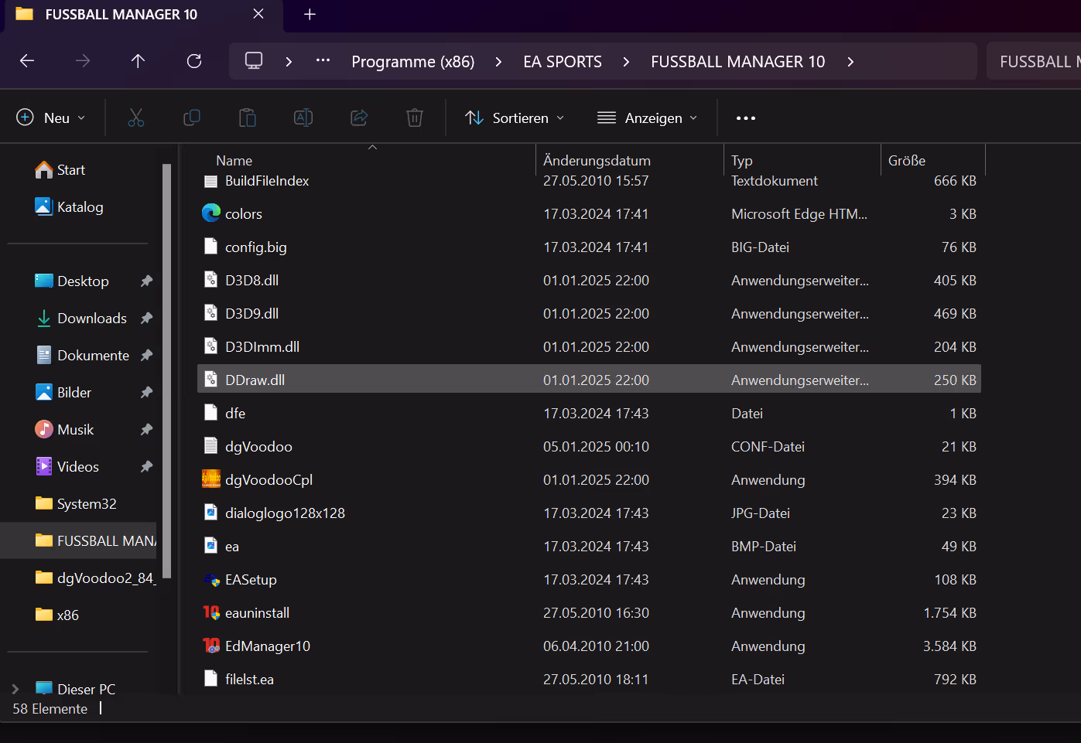Click the EdManager10 application icon
The image size is (1081, 743).
[x=210, y=646]
